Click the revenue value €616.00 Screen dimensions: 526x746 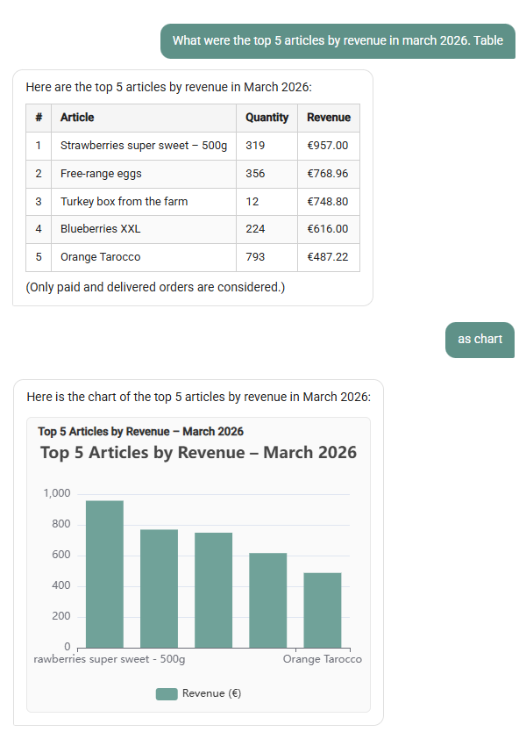[327, 229]
